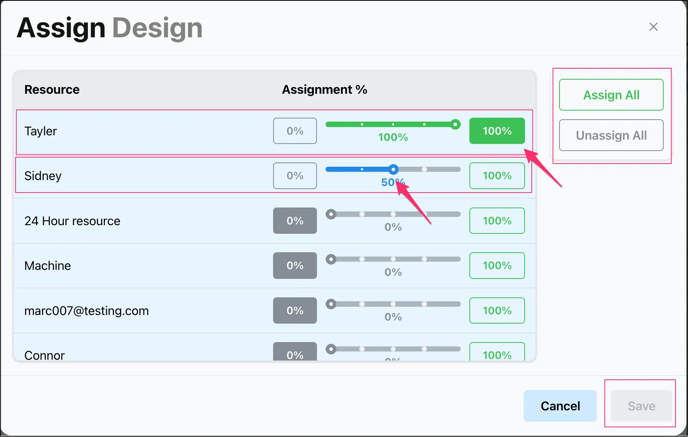The width and height of the screenshot is (688, 437).
Task: Save the design assignments
Action: (x=641, y=406)
